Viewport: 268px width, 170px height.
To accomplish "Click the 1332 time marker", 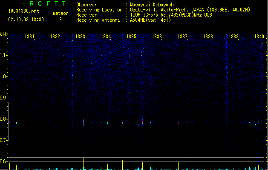I will click(x=55, y=37).
